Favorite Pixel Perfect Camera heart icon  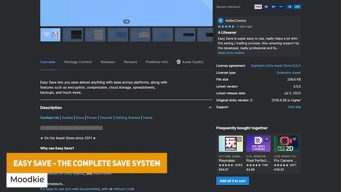coord(266,139)
